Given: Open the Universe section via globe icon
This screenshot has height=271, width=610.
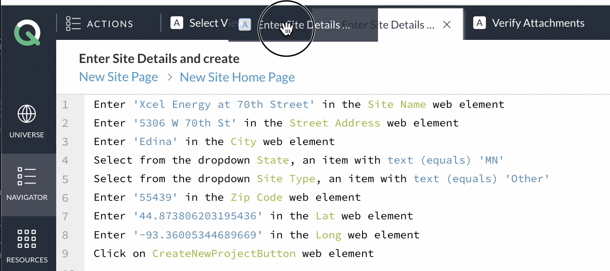Looking at the screenshot, I should pyautogui.click(x=27, y=114).
